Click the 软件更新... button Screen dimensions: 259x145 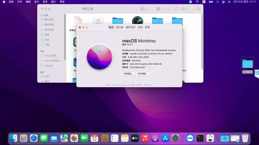[x=143, y=74]
